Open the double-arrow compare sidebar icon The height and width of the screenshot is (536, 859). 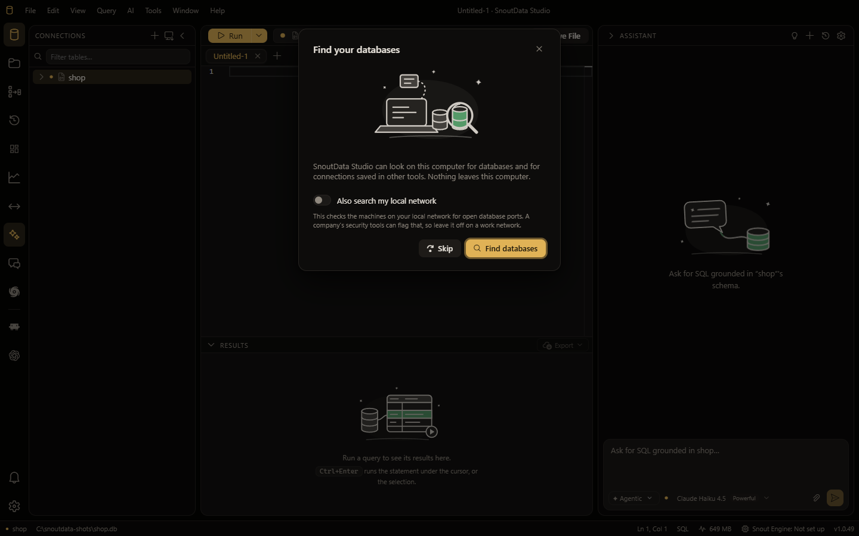tap(14, 206)
